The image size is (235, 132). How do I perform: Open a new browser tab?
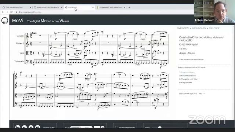point(129,7)
